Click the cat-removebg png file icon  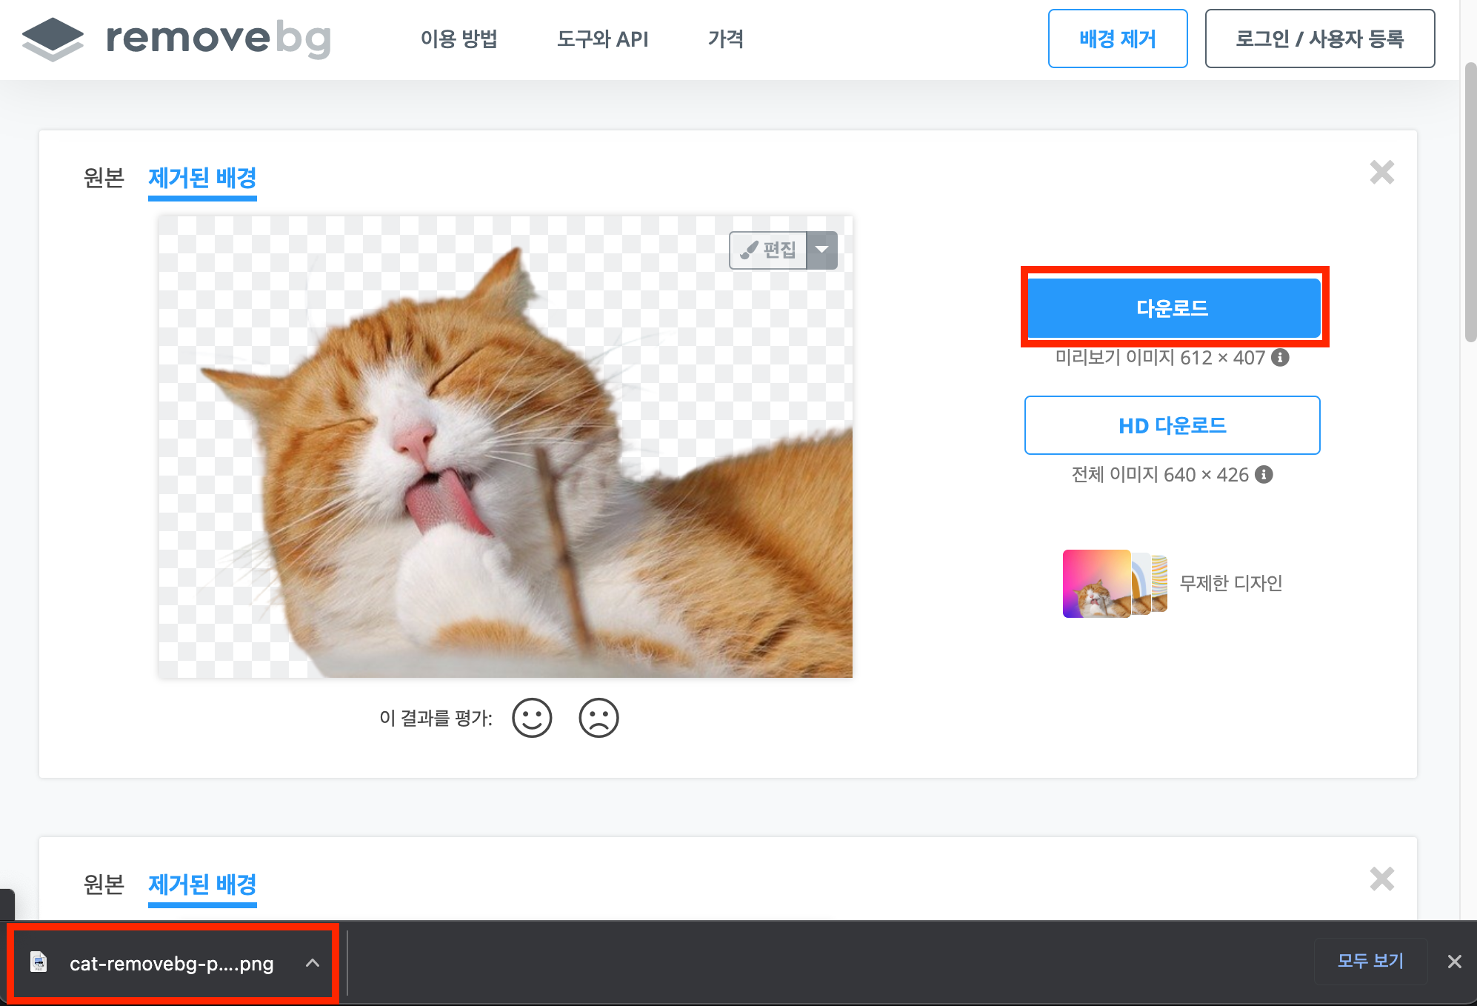[x=39, y=962]
